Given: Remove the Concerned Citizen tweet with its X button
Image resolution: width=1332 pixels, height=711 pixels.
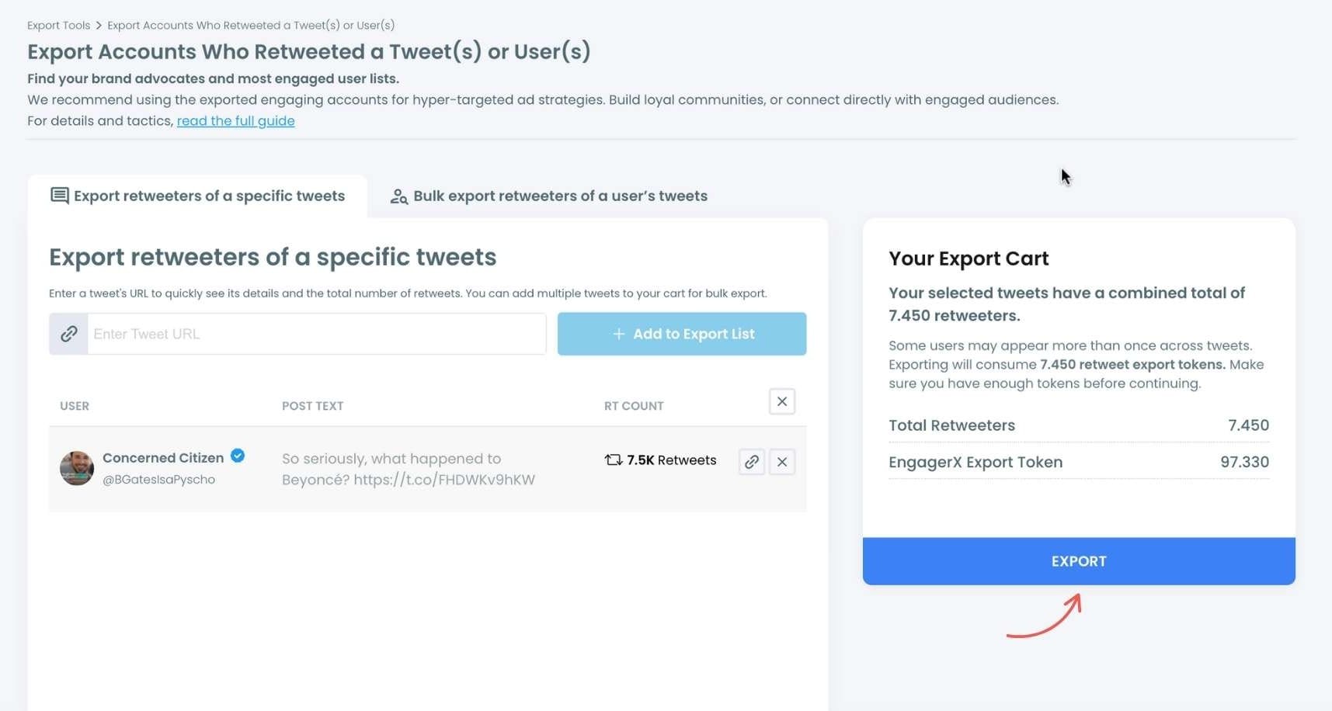Looking at the screenshot, I should pyautogui.click(x=782, y=461).
